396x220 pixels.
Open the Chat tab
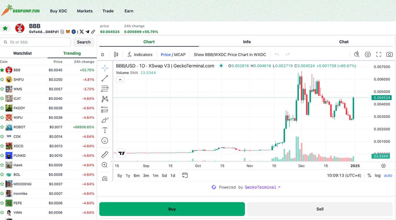click(344, 42)
